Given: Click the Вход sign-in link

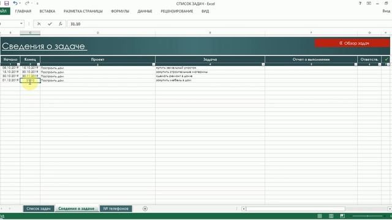Looking at the screenshot, I should pos(386,11).
